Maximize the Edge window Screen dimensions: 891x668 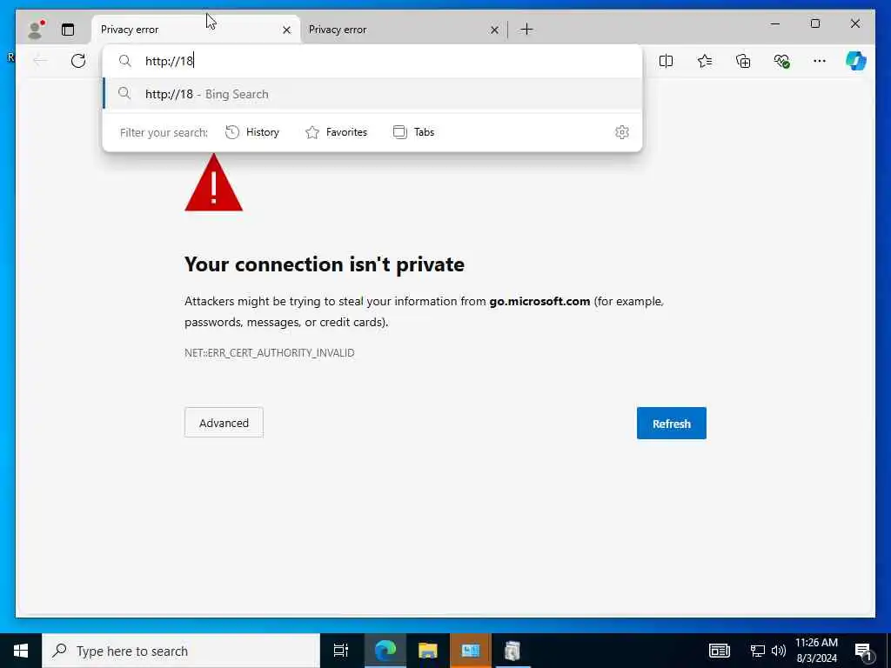click(814, 23)
